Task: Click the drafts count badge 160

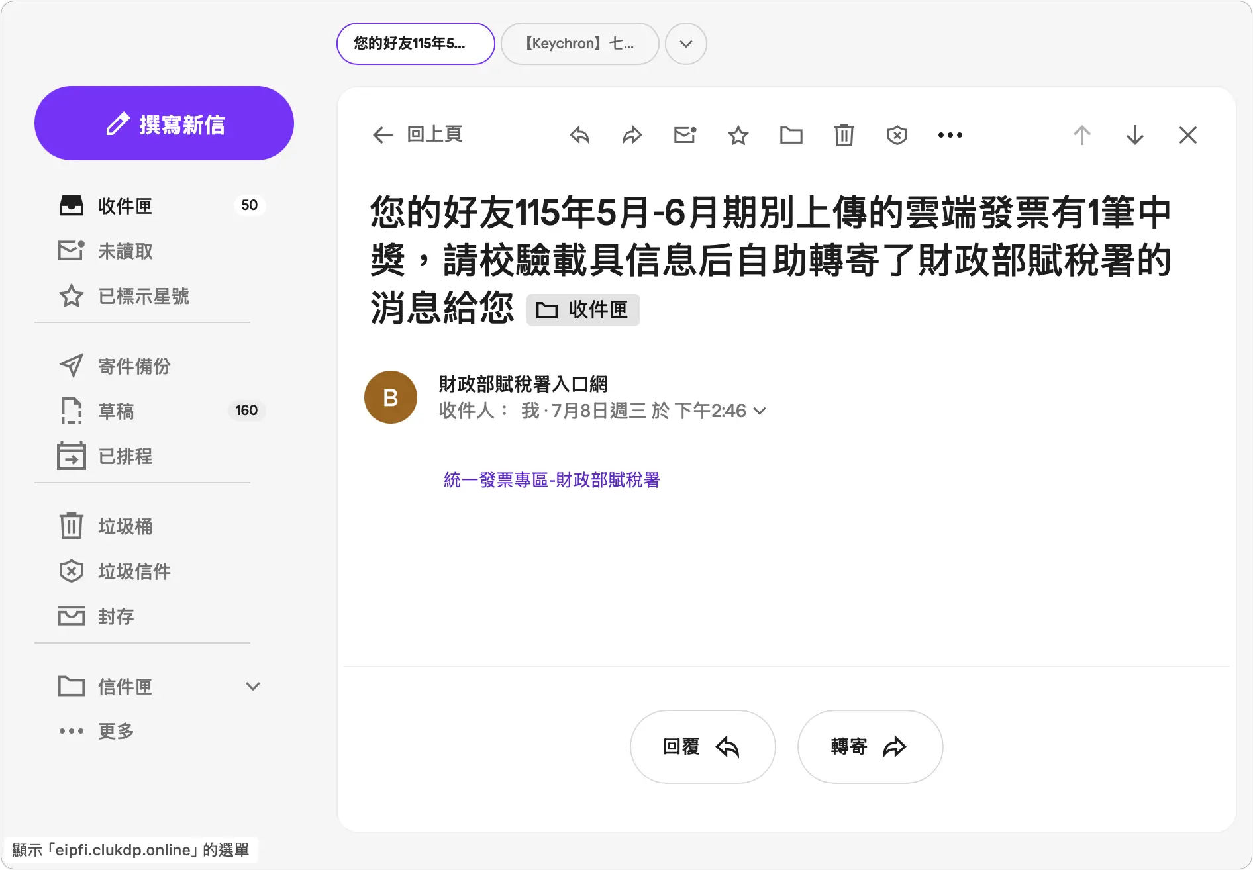Action: 246,411
